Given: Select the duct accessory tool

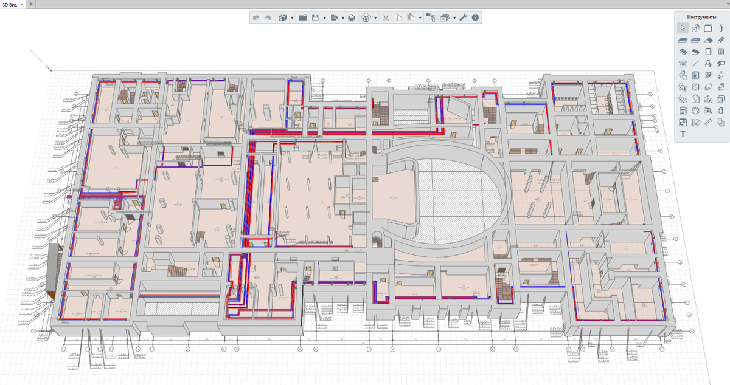Looking at the screenshot, I should click(683, 98).
